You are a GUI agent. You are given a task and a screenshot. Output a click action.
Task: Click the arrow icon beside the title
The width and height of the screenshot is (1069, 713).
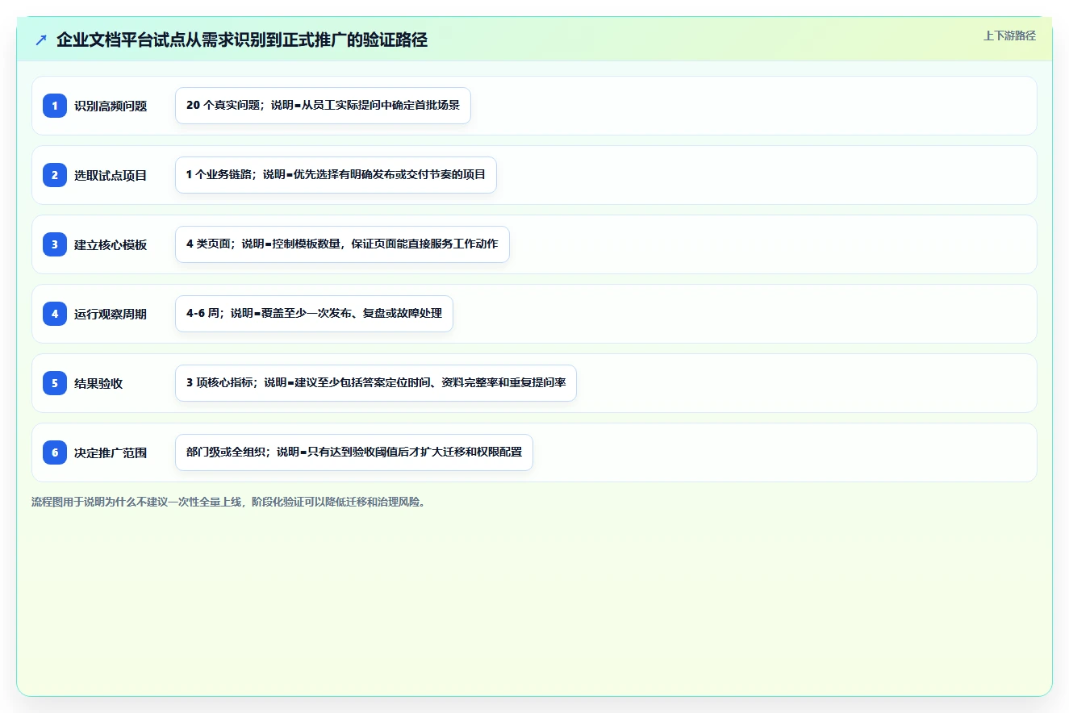40,40
